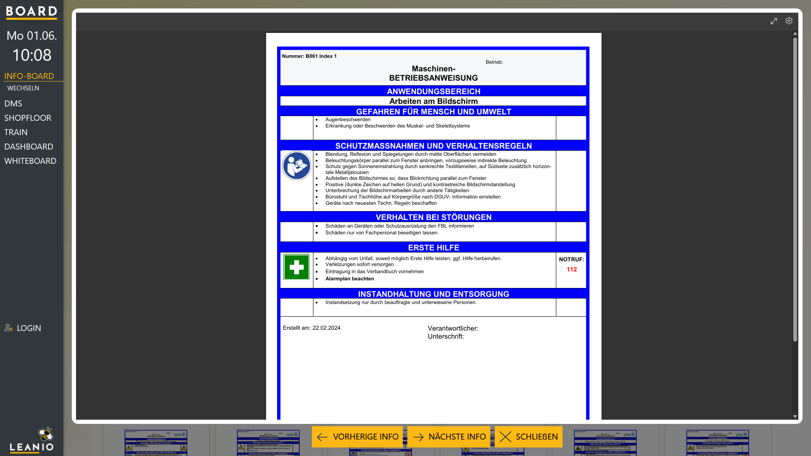The height and width of the screenshot is (456, 811).
Task: Click the date 'Mo 01.06.' in the sidebar
Action: coord(32,35)
